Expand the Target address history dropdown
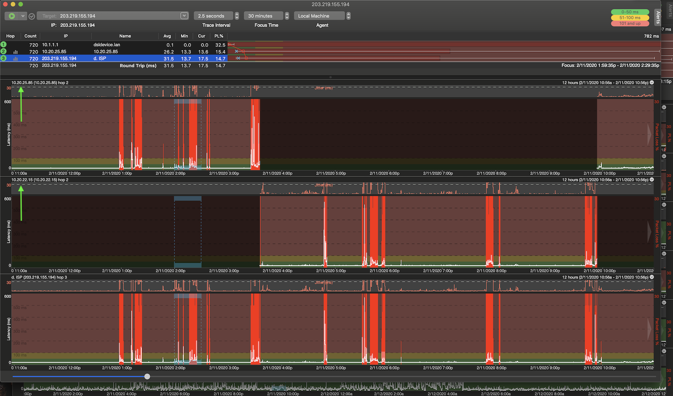The image size is (673, 396). pos(184,16)
